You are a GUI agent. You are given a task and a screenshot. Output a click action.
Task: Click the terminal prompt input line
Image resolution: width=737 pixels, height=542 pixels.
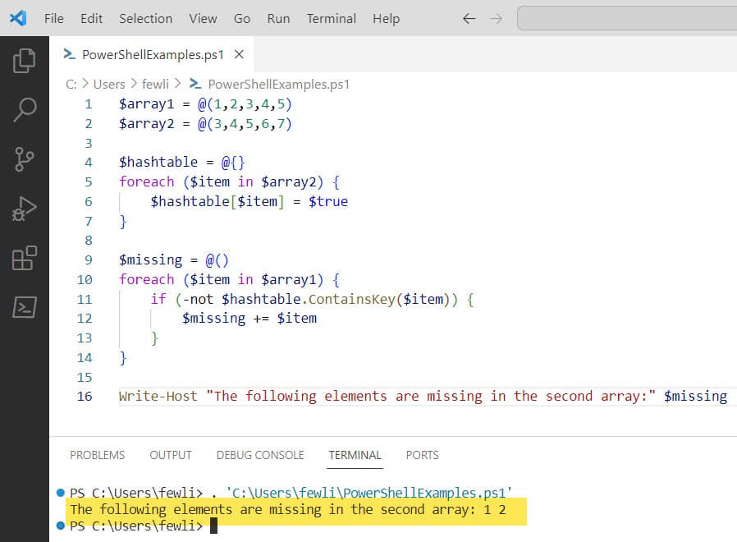point(215,526)
